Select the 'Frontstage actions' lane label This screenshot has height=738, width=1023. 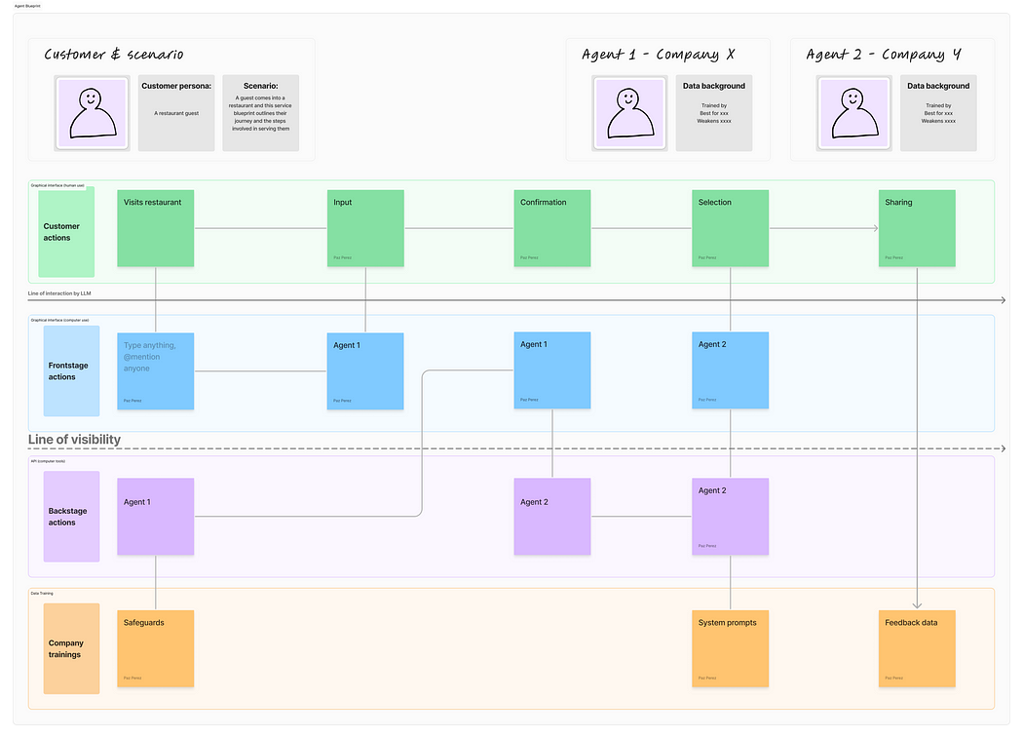(72, 371)
